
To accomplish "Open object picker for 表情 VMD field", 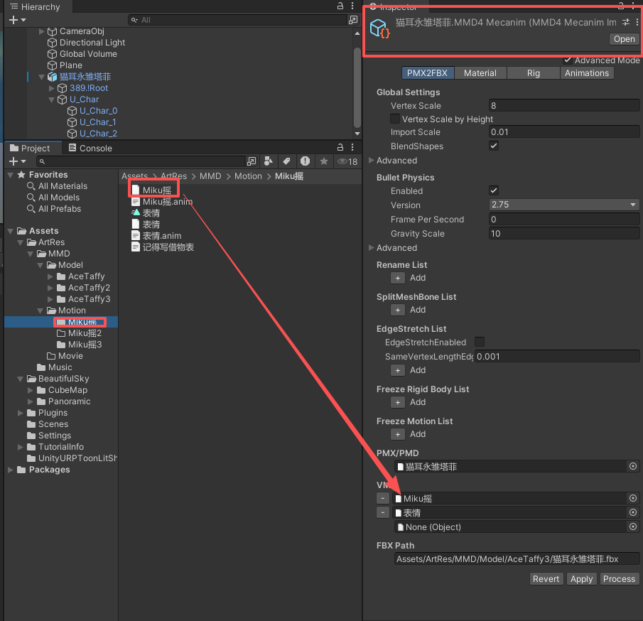I will (x=633, y=513).
